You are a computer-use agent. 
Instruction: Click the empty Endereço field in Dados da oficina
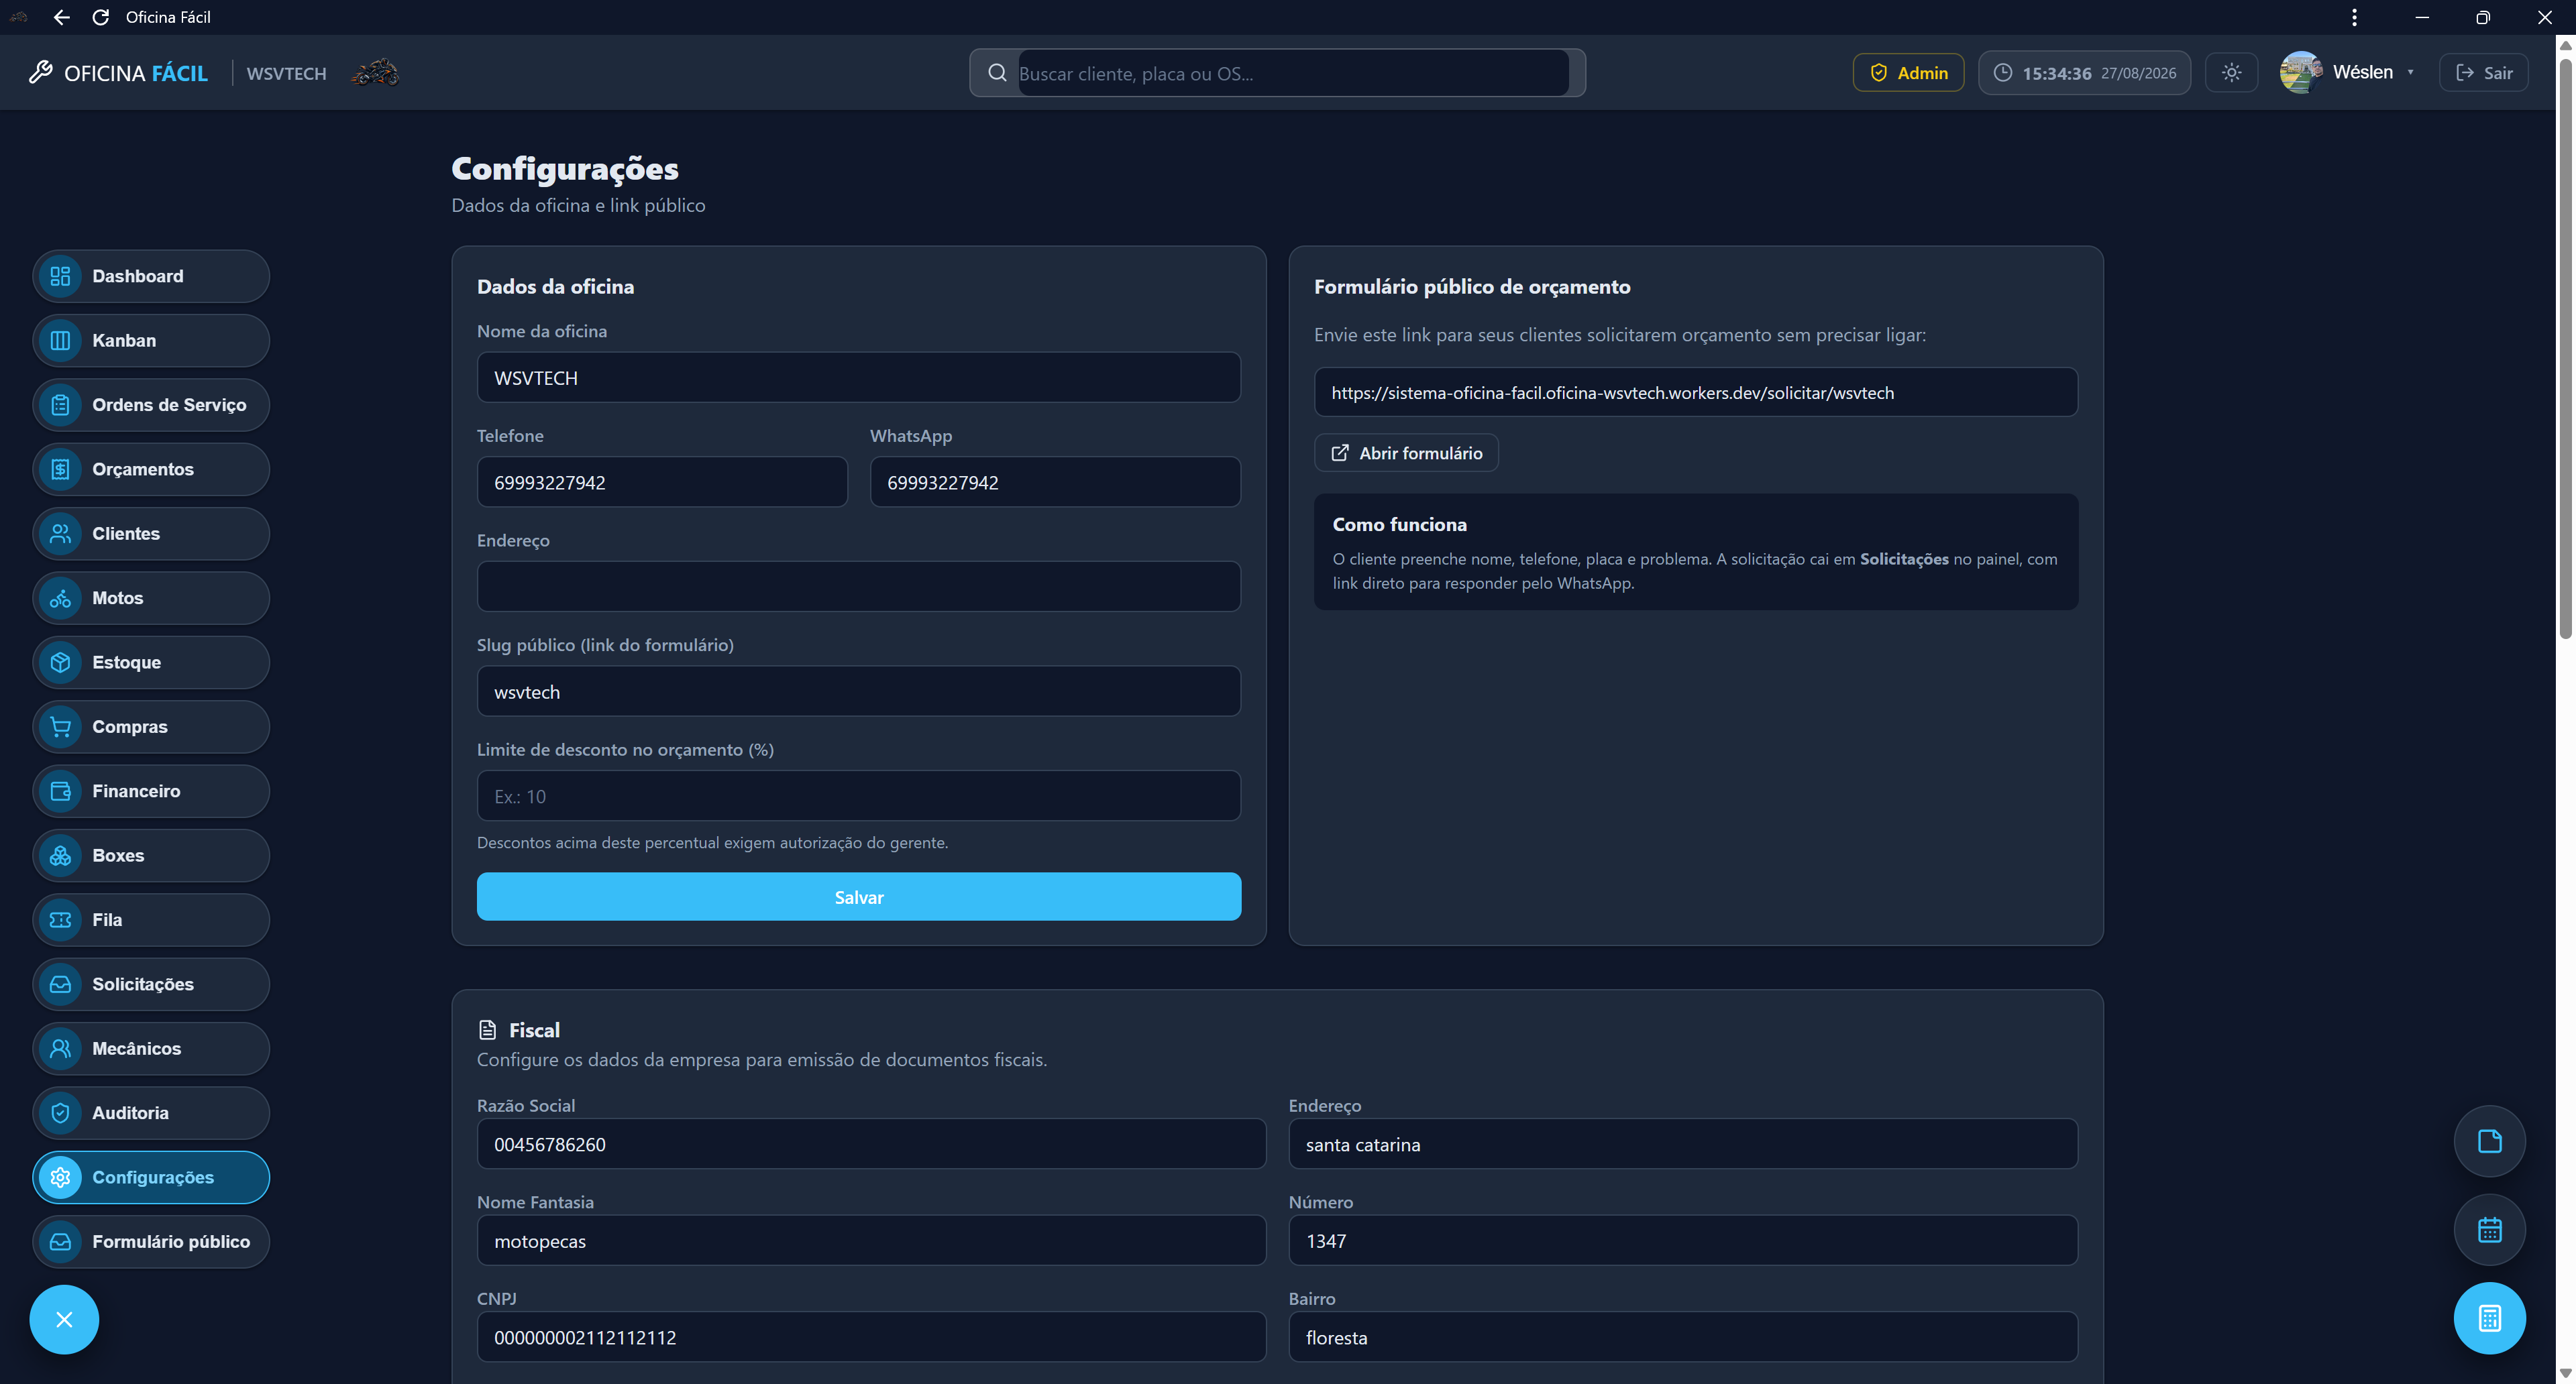pyautogui.click(x=859, y=587)
